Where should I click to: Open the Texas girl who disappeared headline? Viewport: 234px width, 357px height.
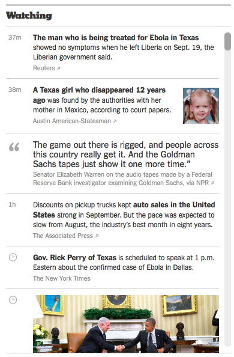click(x=99, y=95)
